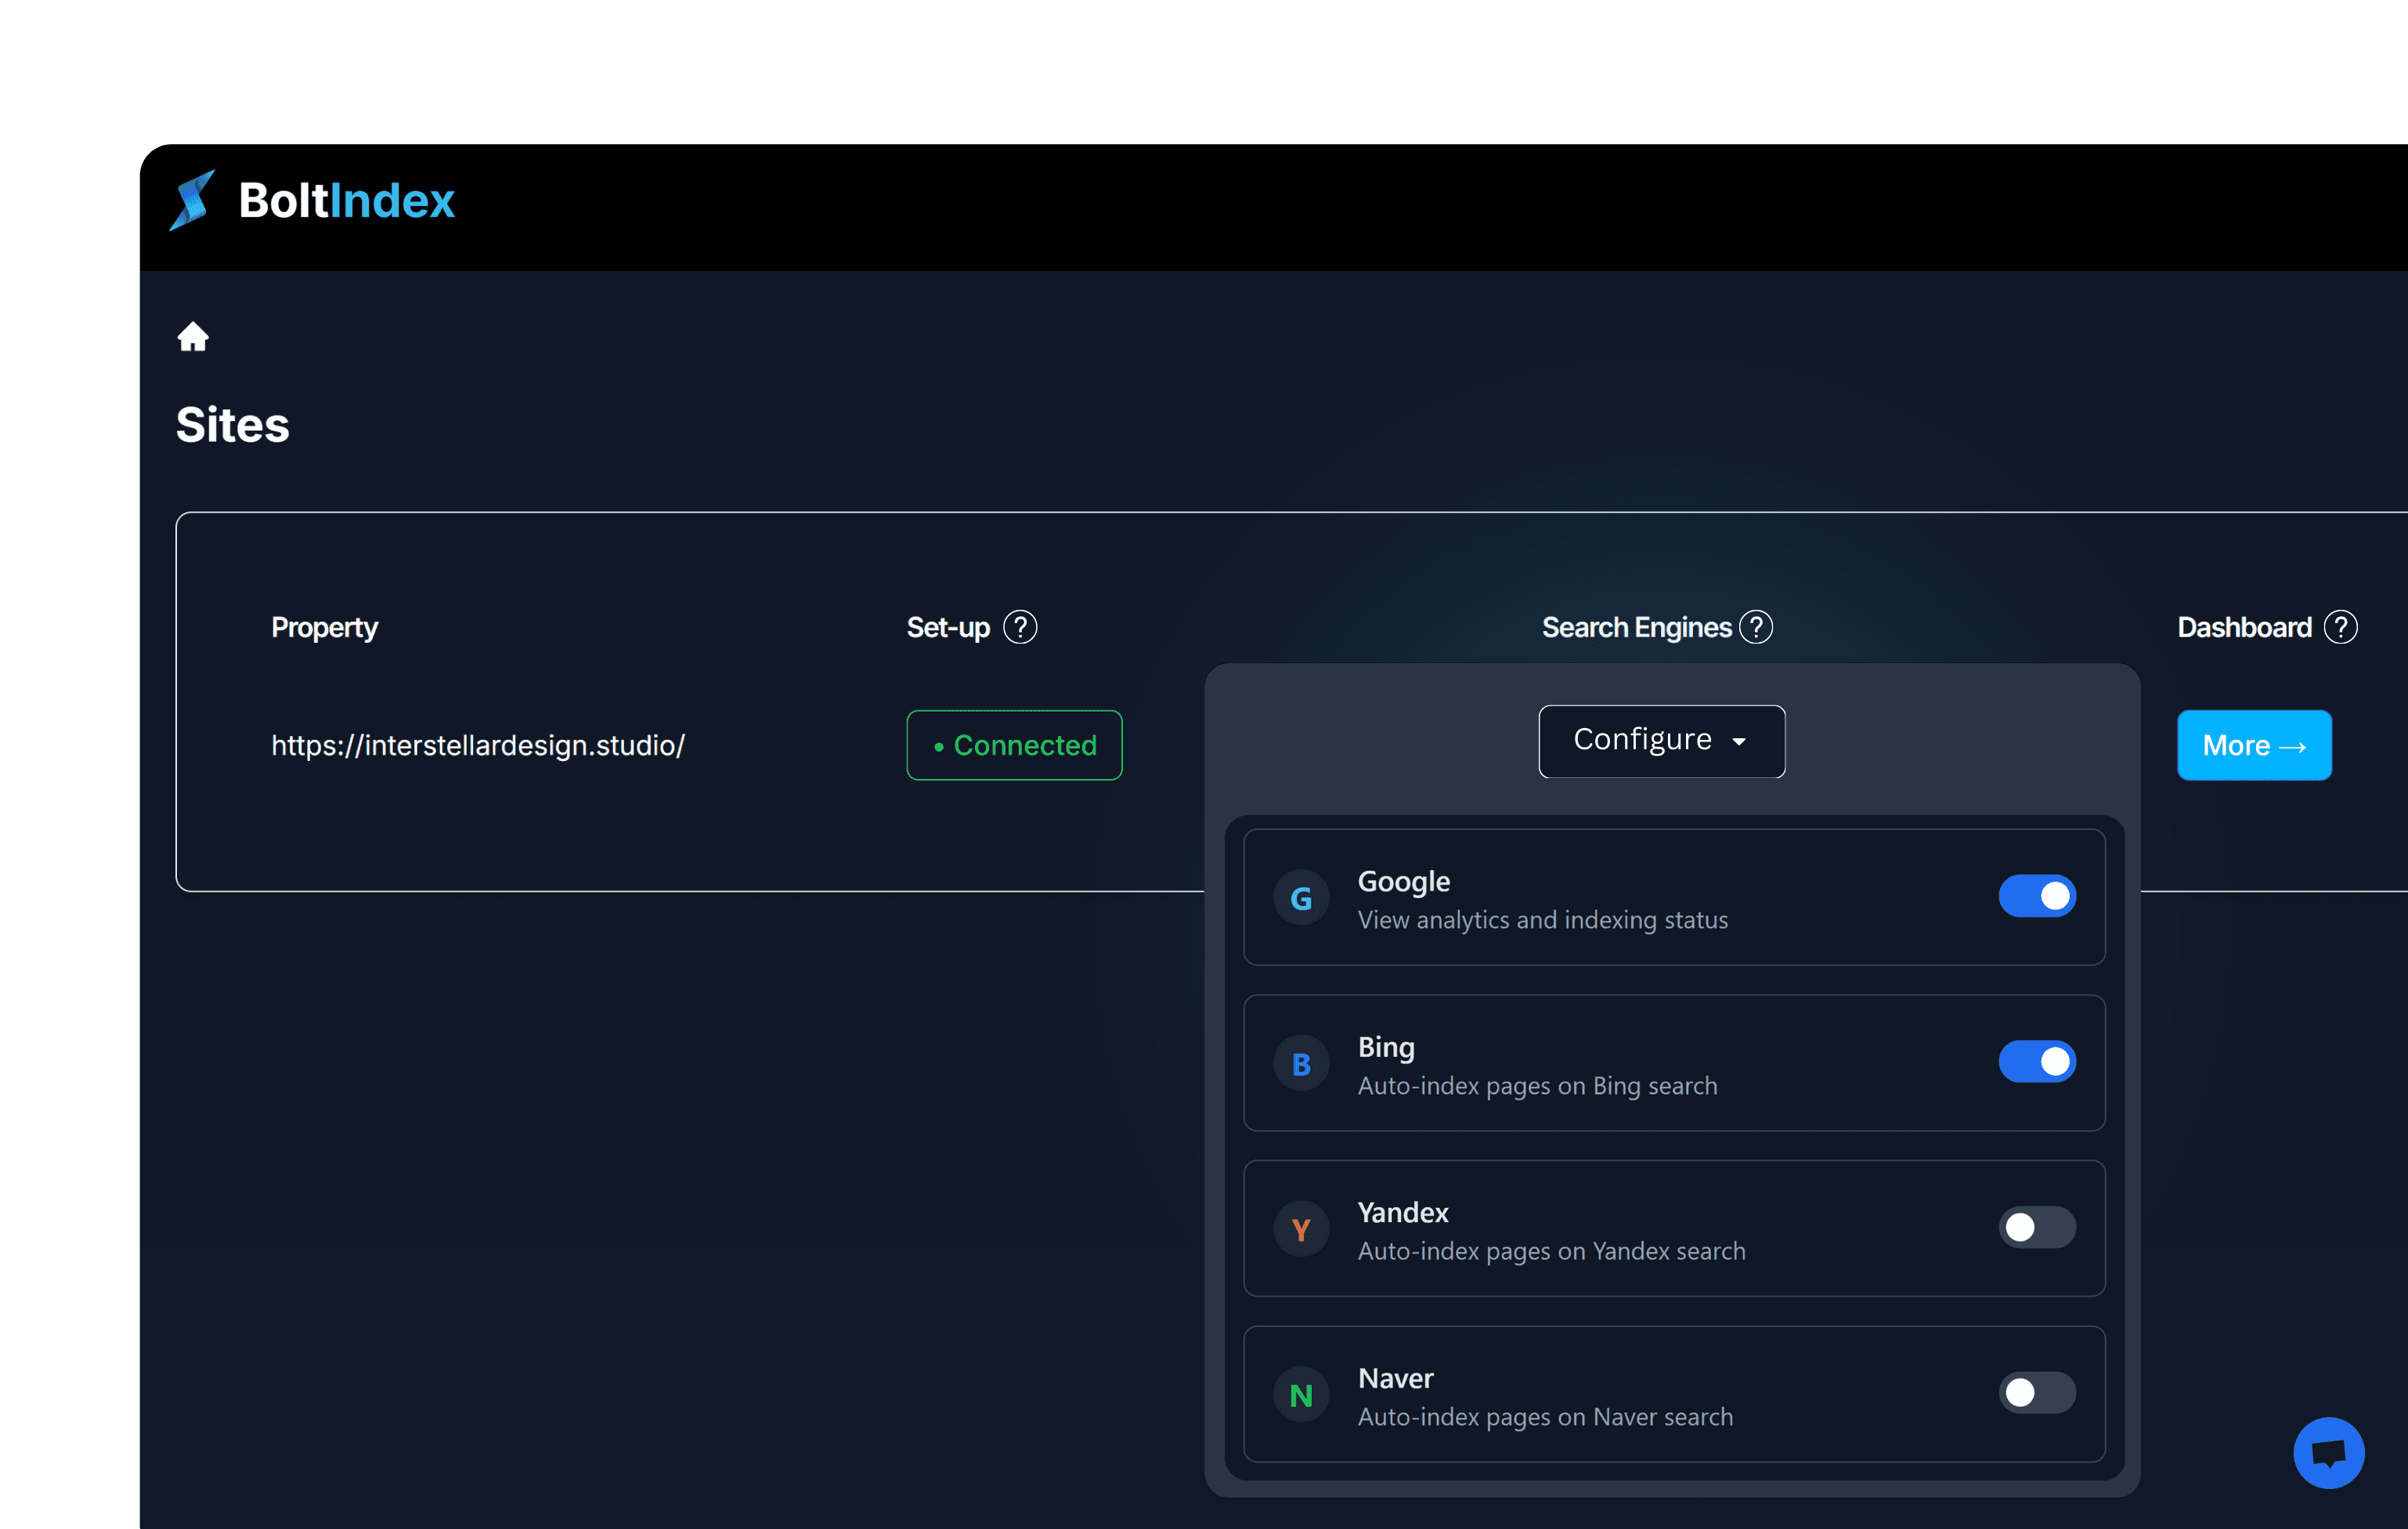Click 'Auto-index pages on Yandex search' text
This screenshot has height=1529, width=2408.
point(1551,1252)
